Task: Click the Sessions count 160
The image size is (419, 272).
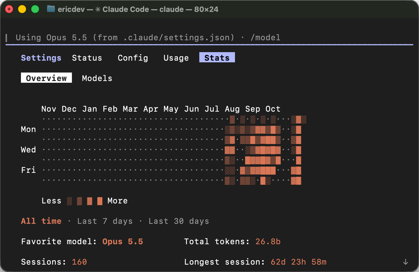Action: point(79,262)
